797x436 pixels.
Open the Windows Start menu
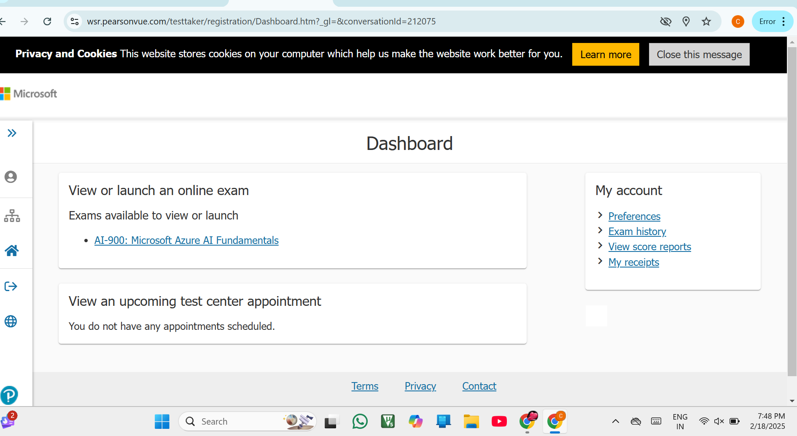pos(162,421)
